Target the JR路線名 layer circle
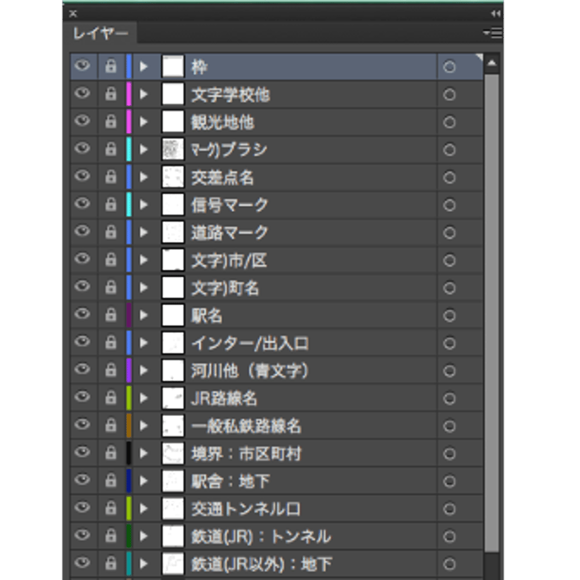580x580 pixels. tap(449, 398)
